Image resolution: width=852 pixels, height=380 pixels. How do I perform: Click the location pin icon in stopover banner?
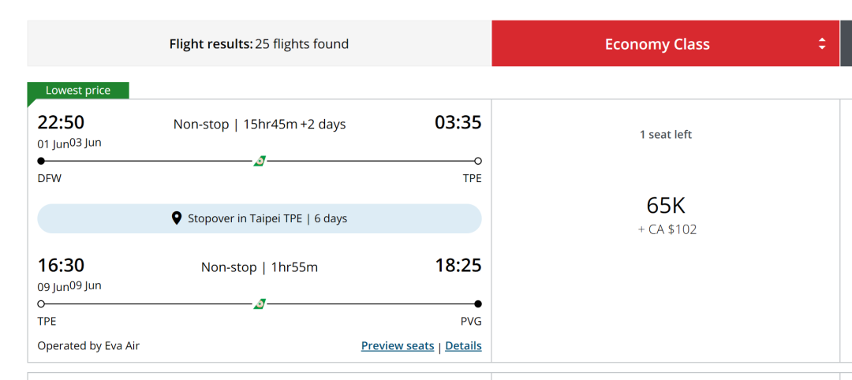pos(177,218)
